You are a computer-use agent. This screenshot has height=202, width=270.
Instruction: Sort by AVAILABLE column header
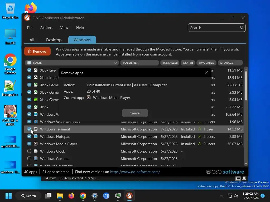(206, 63)
